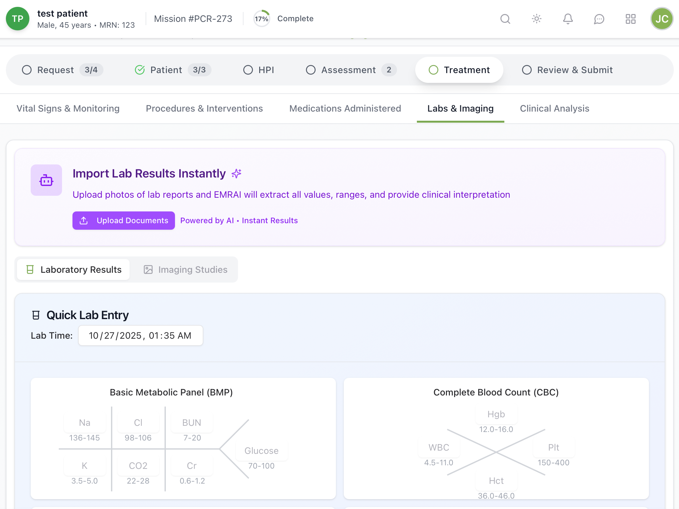Open the Lab Time date picker

[140, 335]
